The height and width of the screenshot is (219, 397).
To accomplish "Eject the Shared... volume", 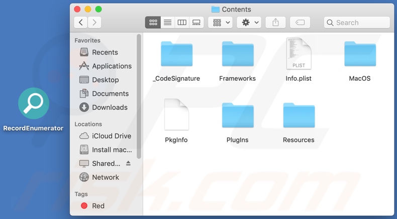I will coord(128,163).
